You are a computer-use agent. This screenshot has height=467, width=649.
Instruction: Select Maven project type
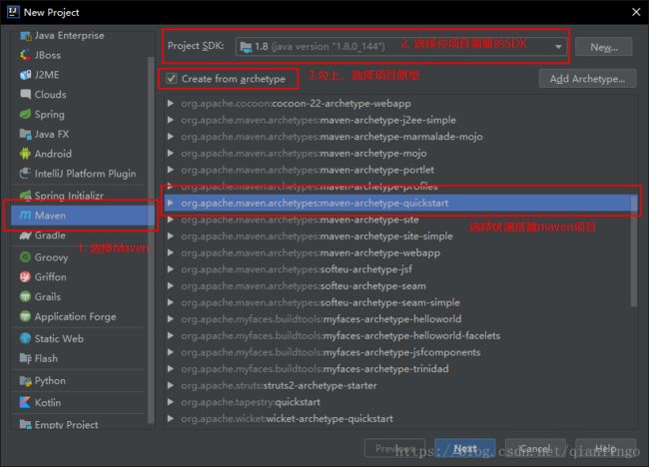pyautogui.click(x=82, y=216)
